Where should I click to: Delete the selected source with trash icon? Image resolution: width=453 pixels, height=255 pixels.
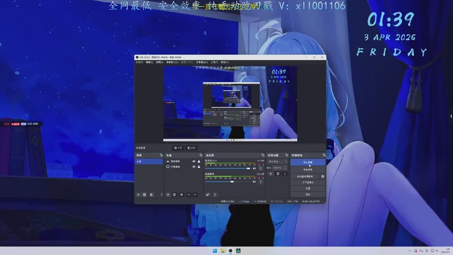pos(174,194)
